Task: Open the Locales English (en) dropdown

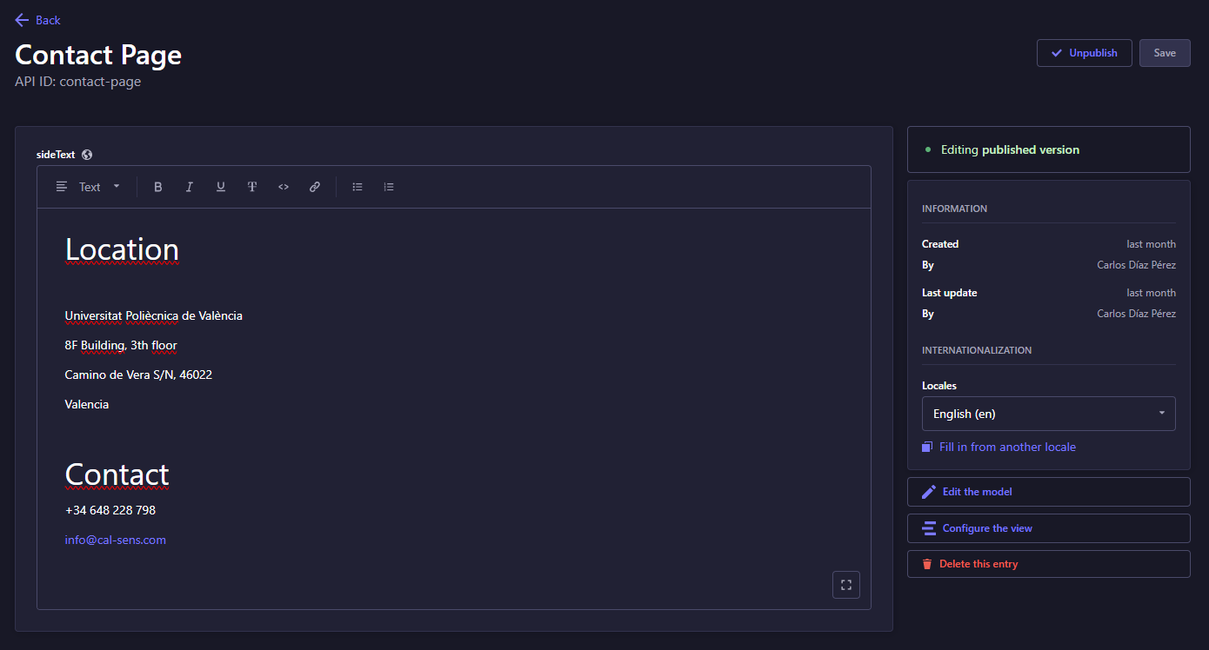Action: pyautogui.click(x=1048, y=414)
